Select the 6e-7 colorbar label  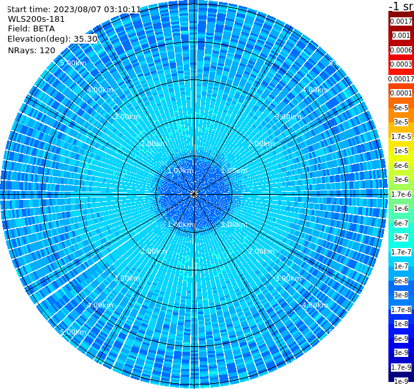click(401, 223)
